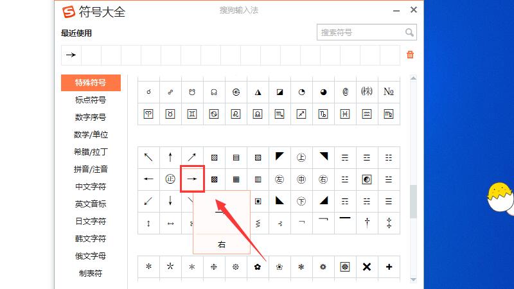This screenshot has width=514, height=289.
Task: Pick the circled 正 symbol
Action: 170,179
